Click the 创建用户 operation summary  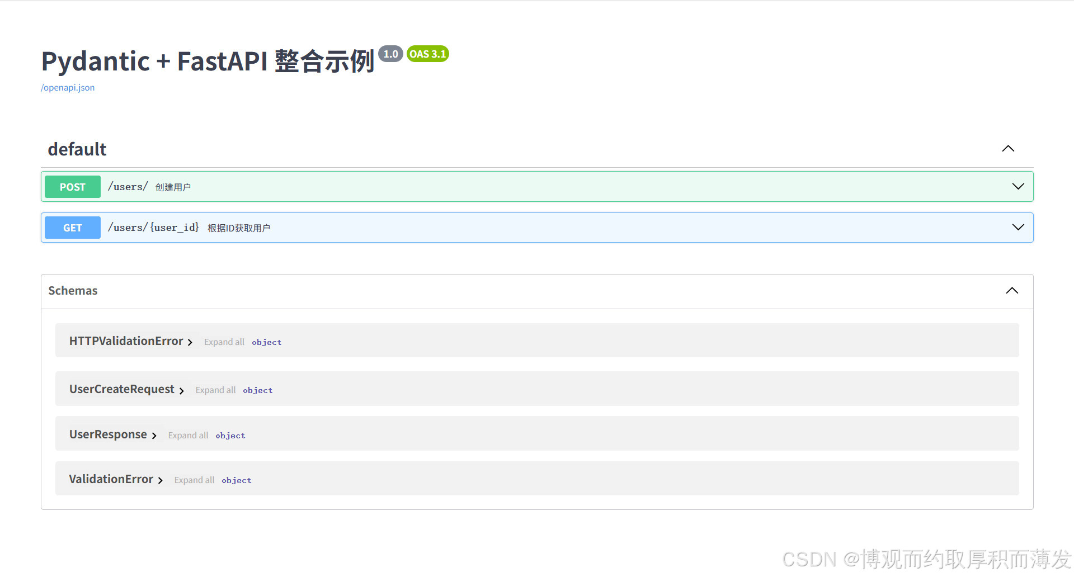[173, 187]
